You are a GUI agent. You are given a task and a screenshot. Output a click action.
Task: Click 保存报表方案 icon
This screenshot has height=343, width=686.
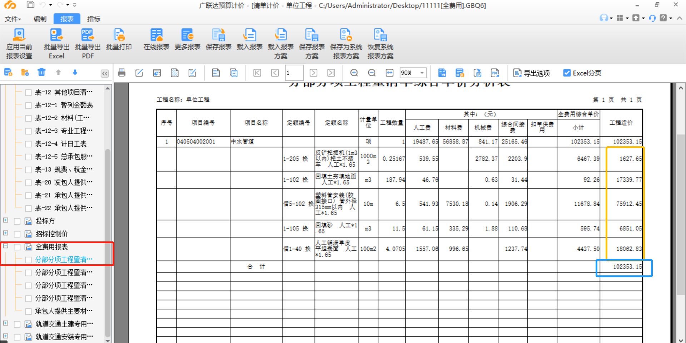point(312,44)
